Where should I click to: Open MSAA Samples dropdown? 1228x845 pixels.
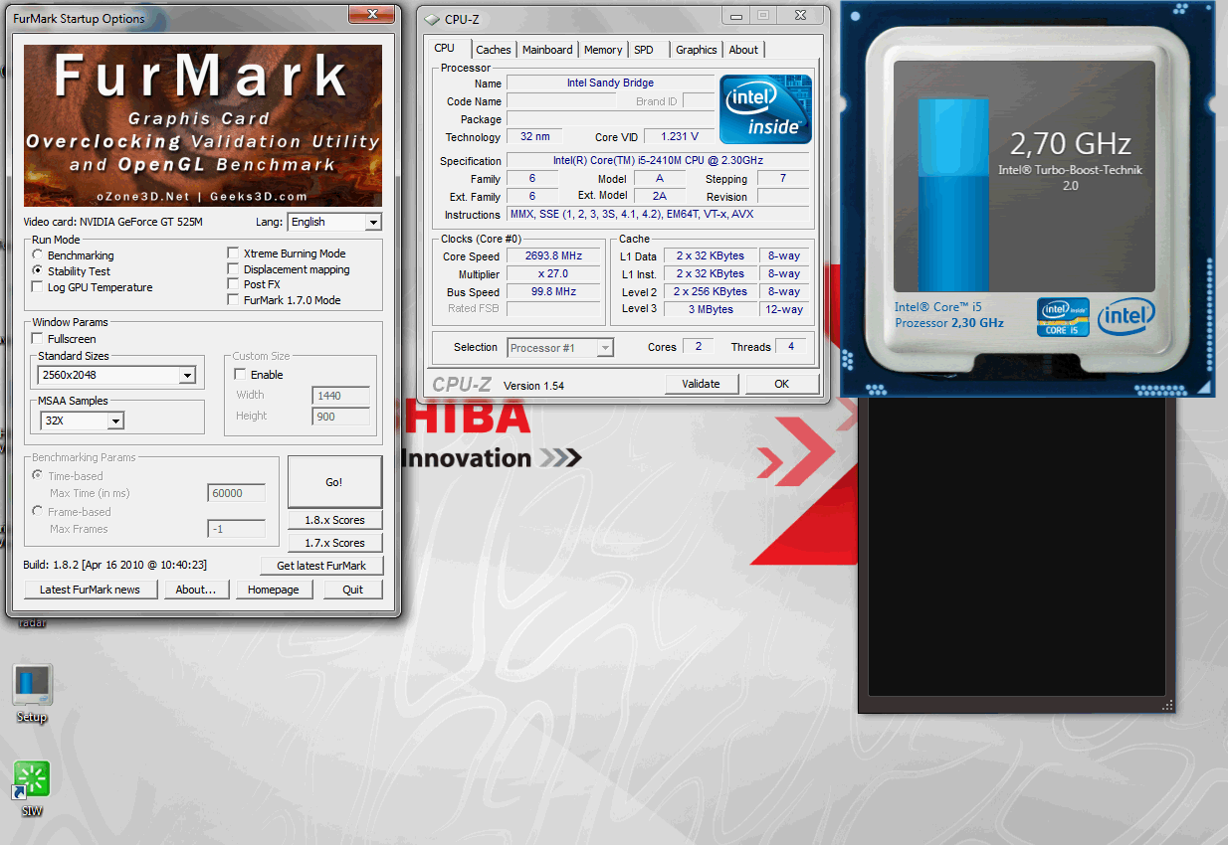(82, 421)
